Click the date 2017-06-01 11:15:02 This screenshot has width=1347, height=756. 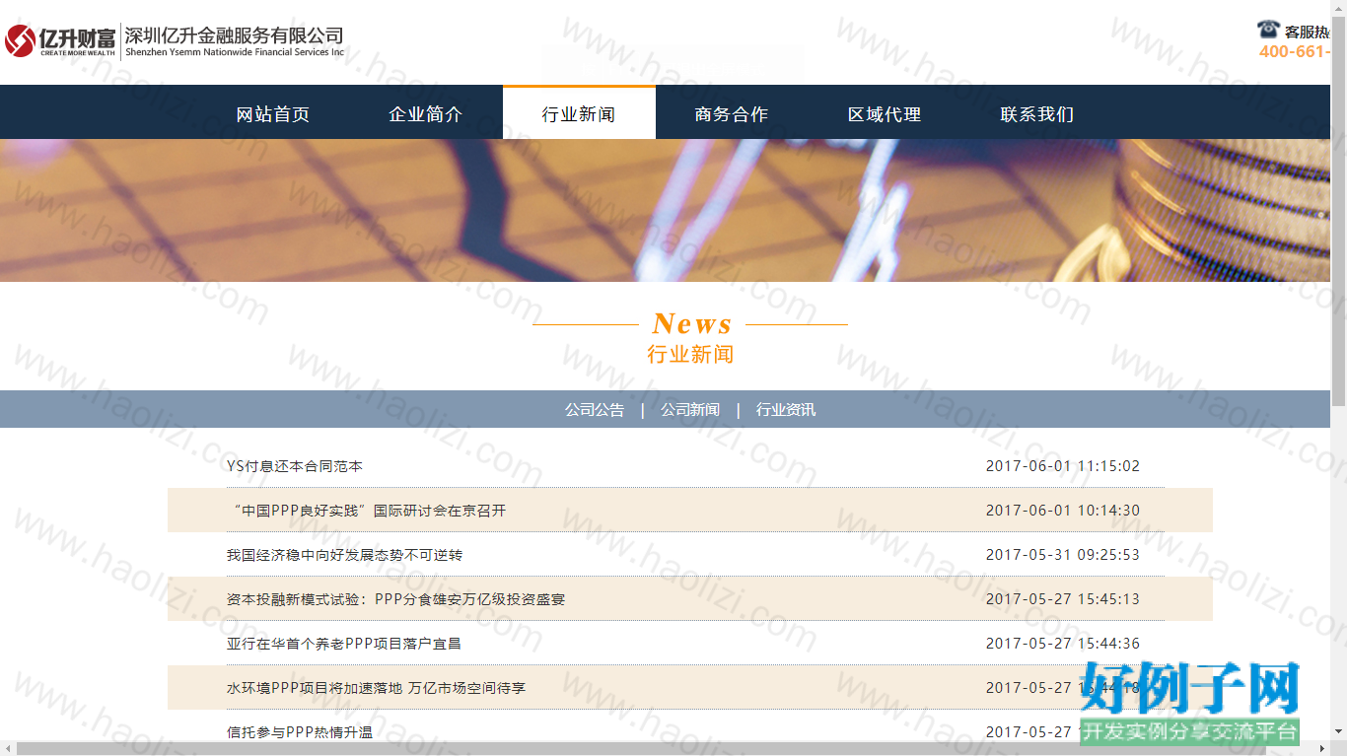[1063, 466]
